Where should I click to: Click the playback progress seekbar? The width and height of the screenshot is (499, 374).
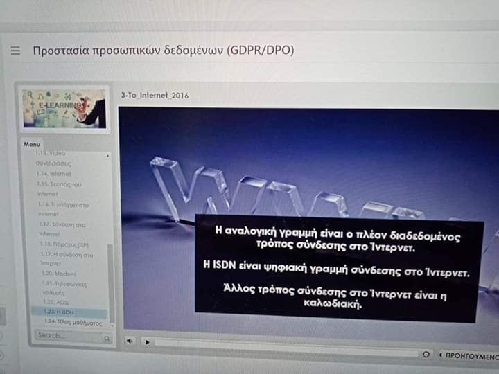point(286,347)
